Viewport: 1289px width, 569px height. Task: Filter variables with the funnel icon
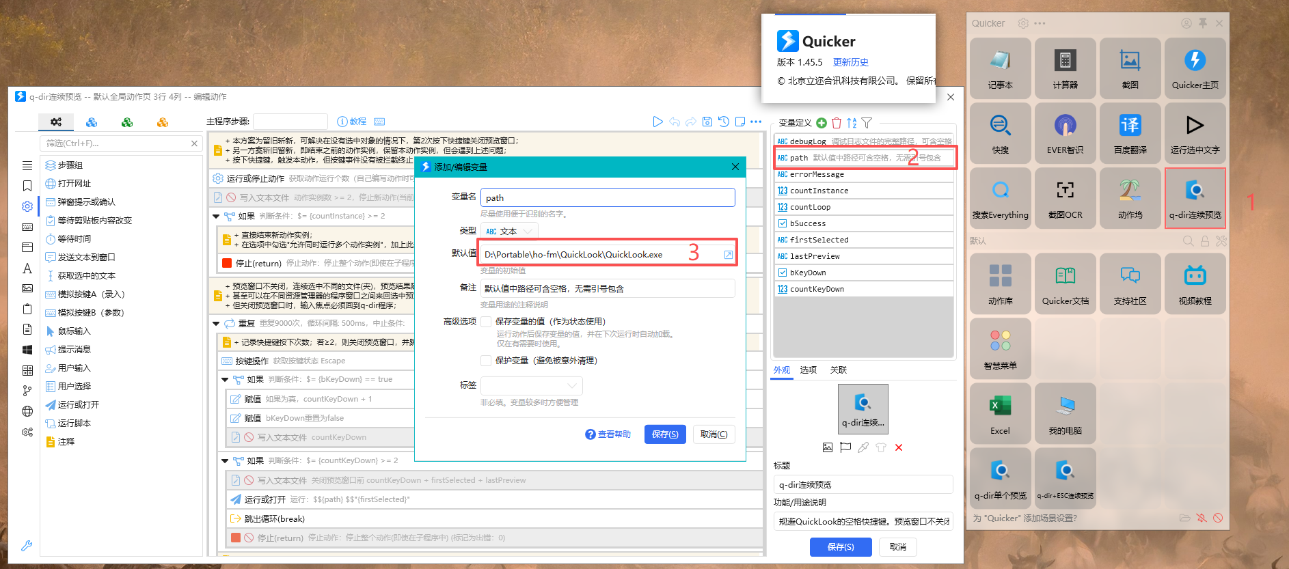[x=867, y=123]
